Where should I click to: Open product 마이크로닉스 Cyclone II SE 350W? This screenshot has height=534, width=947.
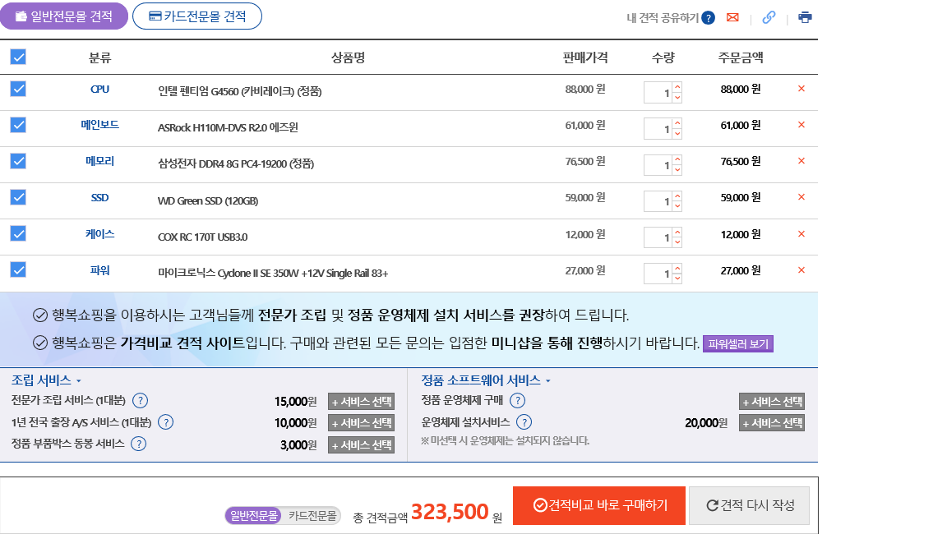pos(273,274)
